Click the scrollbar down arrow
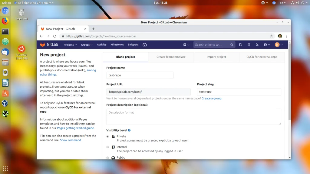310x174 pixels. [x=290, y=158]
